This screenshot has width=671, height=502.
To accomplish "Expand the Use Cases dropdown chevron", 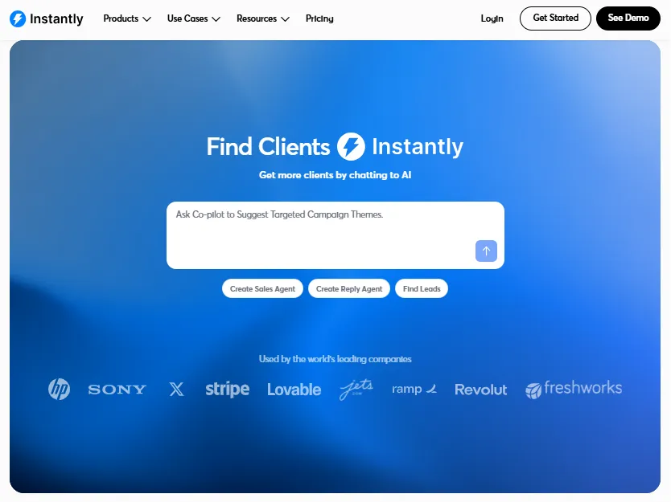I will coord(216,19).
